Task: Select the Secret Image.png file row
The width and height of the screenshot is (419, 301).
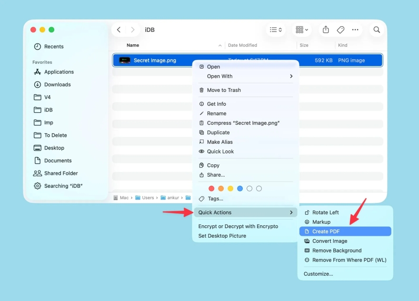Action: pyautogui.click(x=157, y=60)
